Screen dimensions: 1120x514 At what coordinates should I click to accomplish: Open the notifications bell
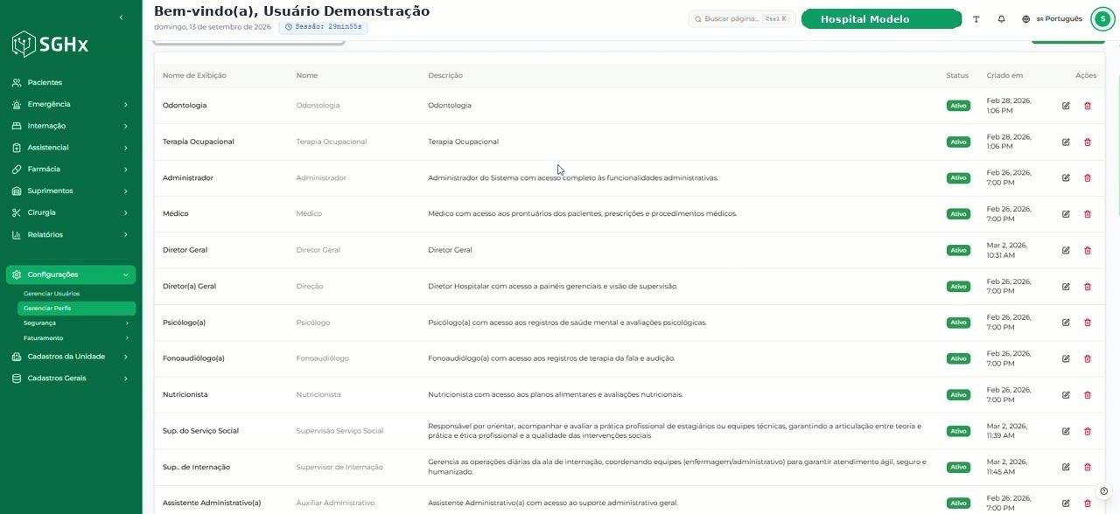(x=1001, y=19)
